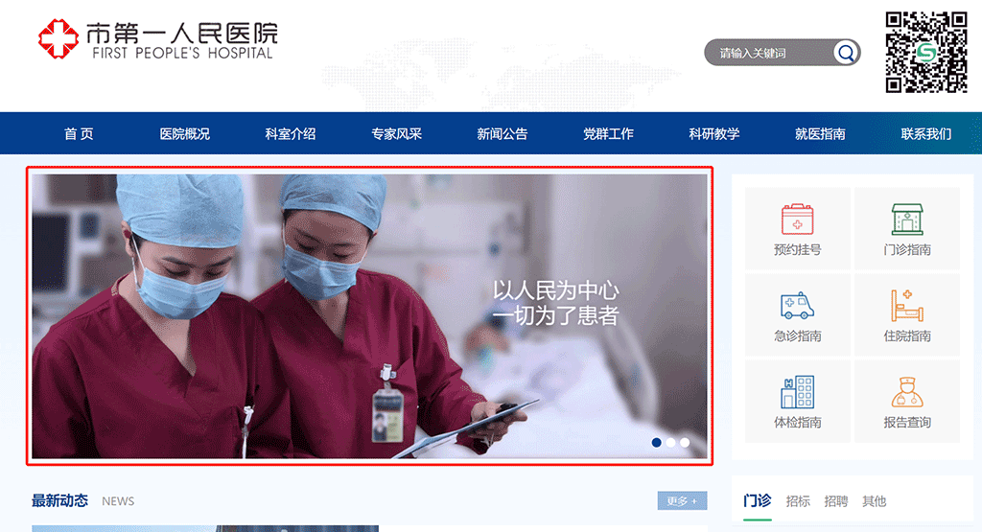Jump to the third carousel slide dot
The height and width of the screenshot is (532, 982).
685,442
